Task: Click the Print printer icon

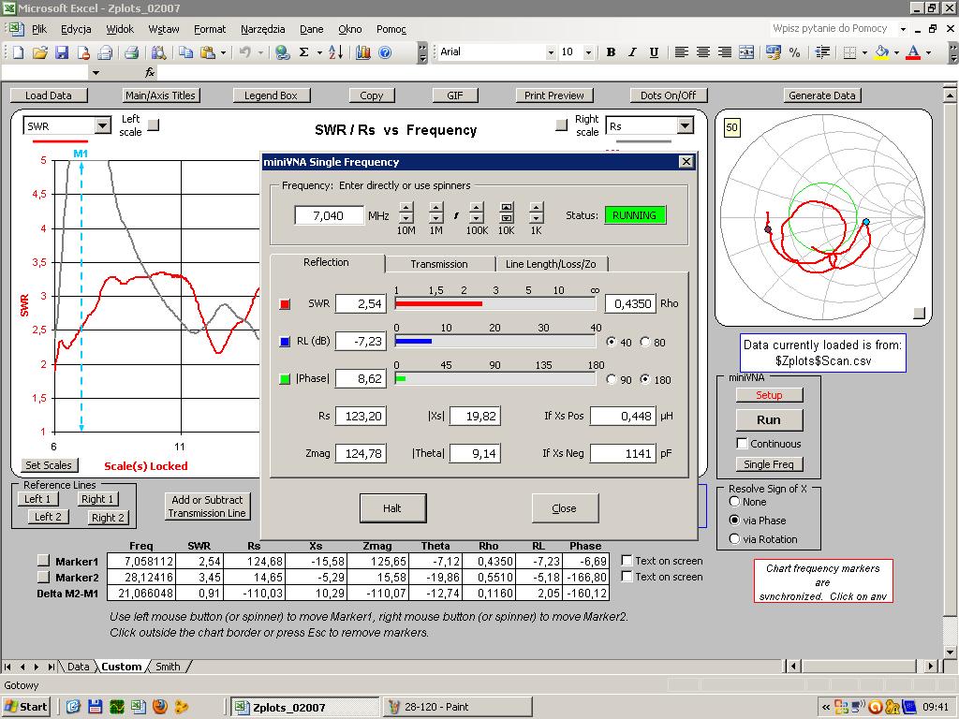Action: (x=131, y=52)
